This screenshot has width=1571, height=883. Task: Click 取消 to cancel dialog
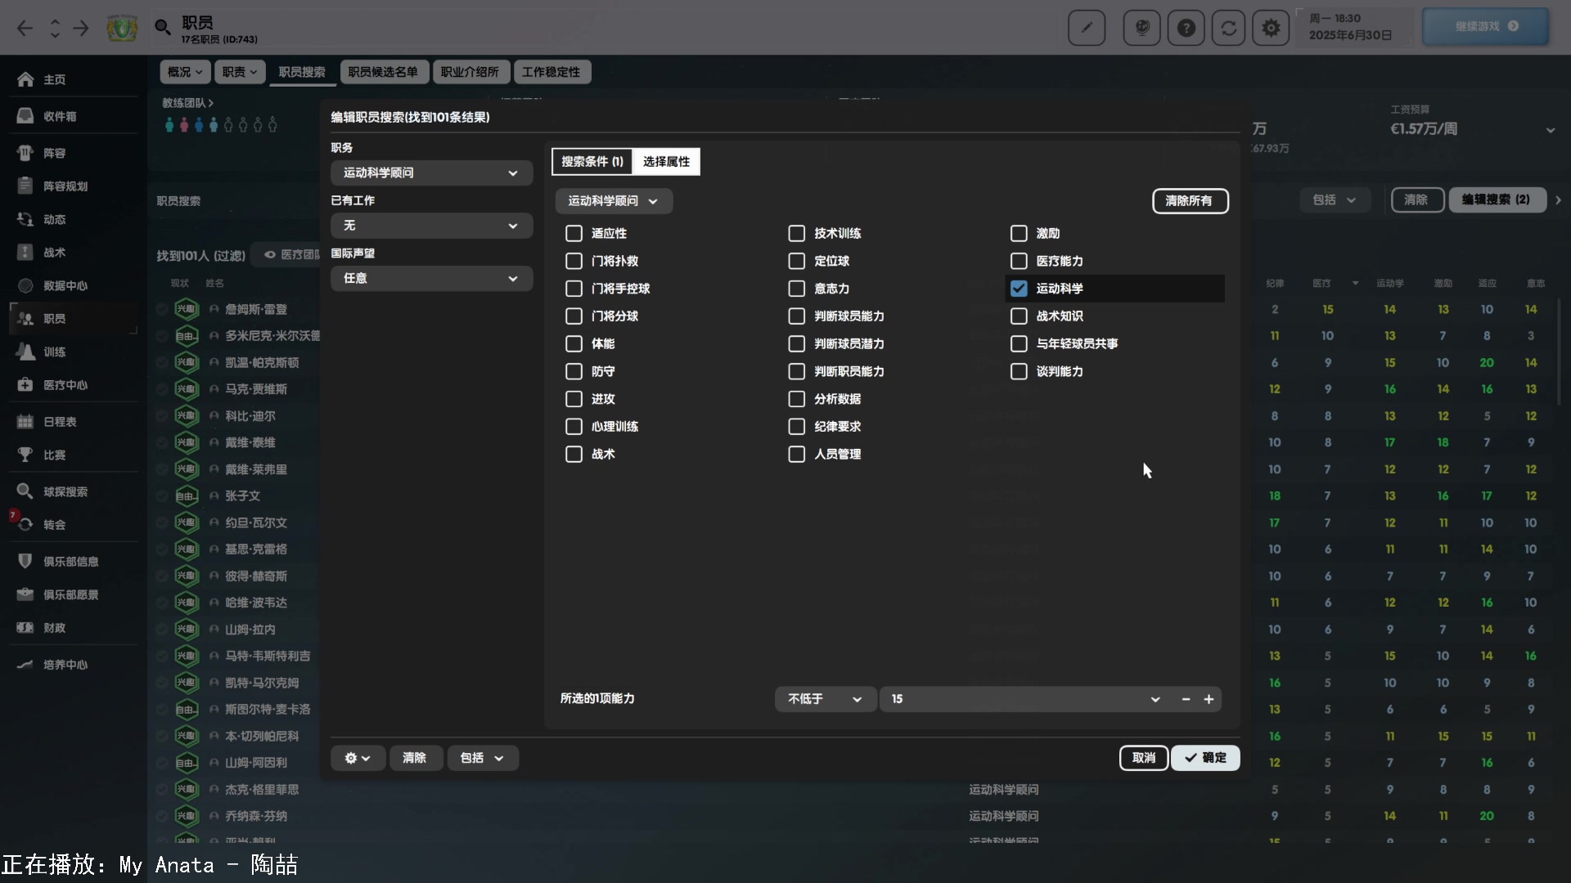[x=1143, y=758]
